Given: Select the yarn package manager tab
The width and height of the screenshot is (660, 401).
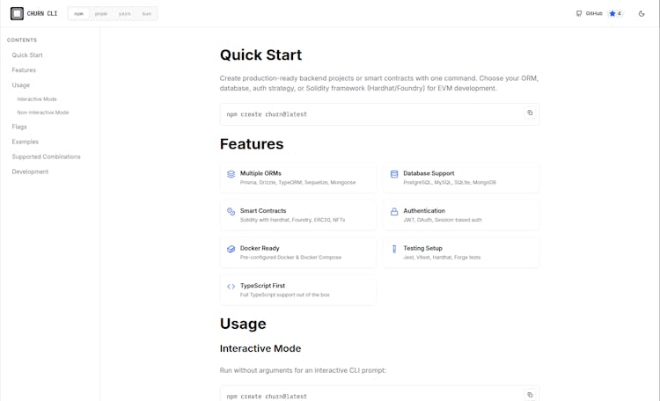Looking at the screenshot, I should point(124,14).
